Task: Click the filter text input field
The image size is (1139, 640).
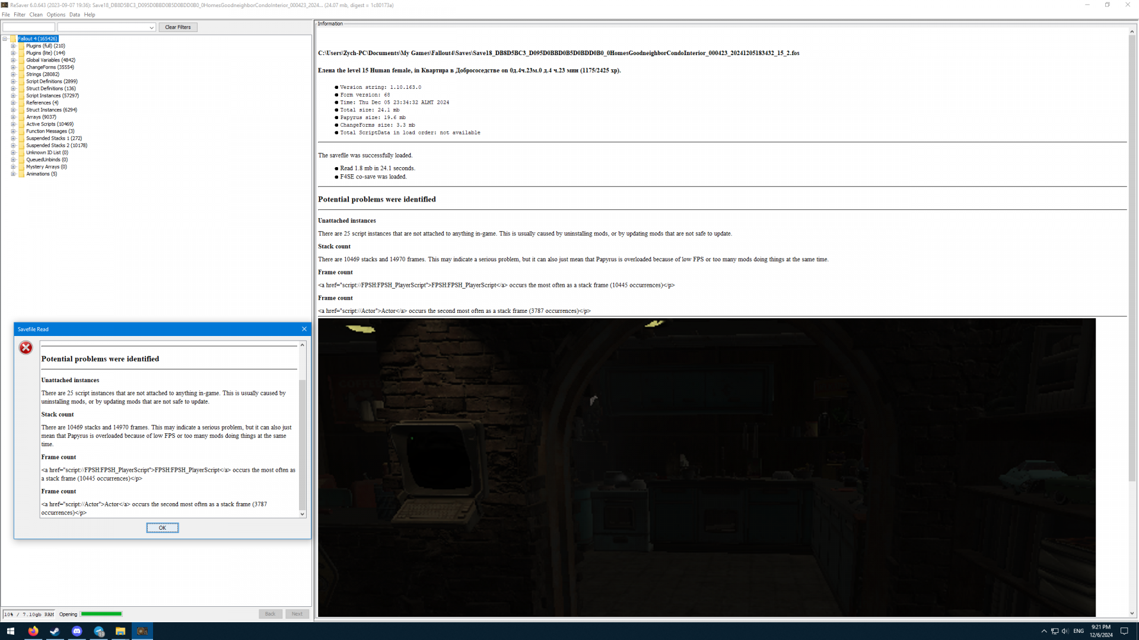Action: (28, 27)
